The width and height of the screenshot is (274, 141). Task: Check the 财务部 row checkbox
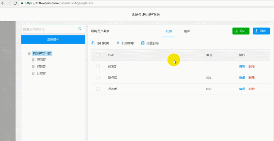click(98, 78)
